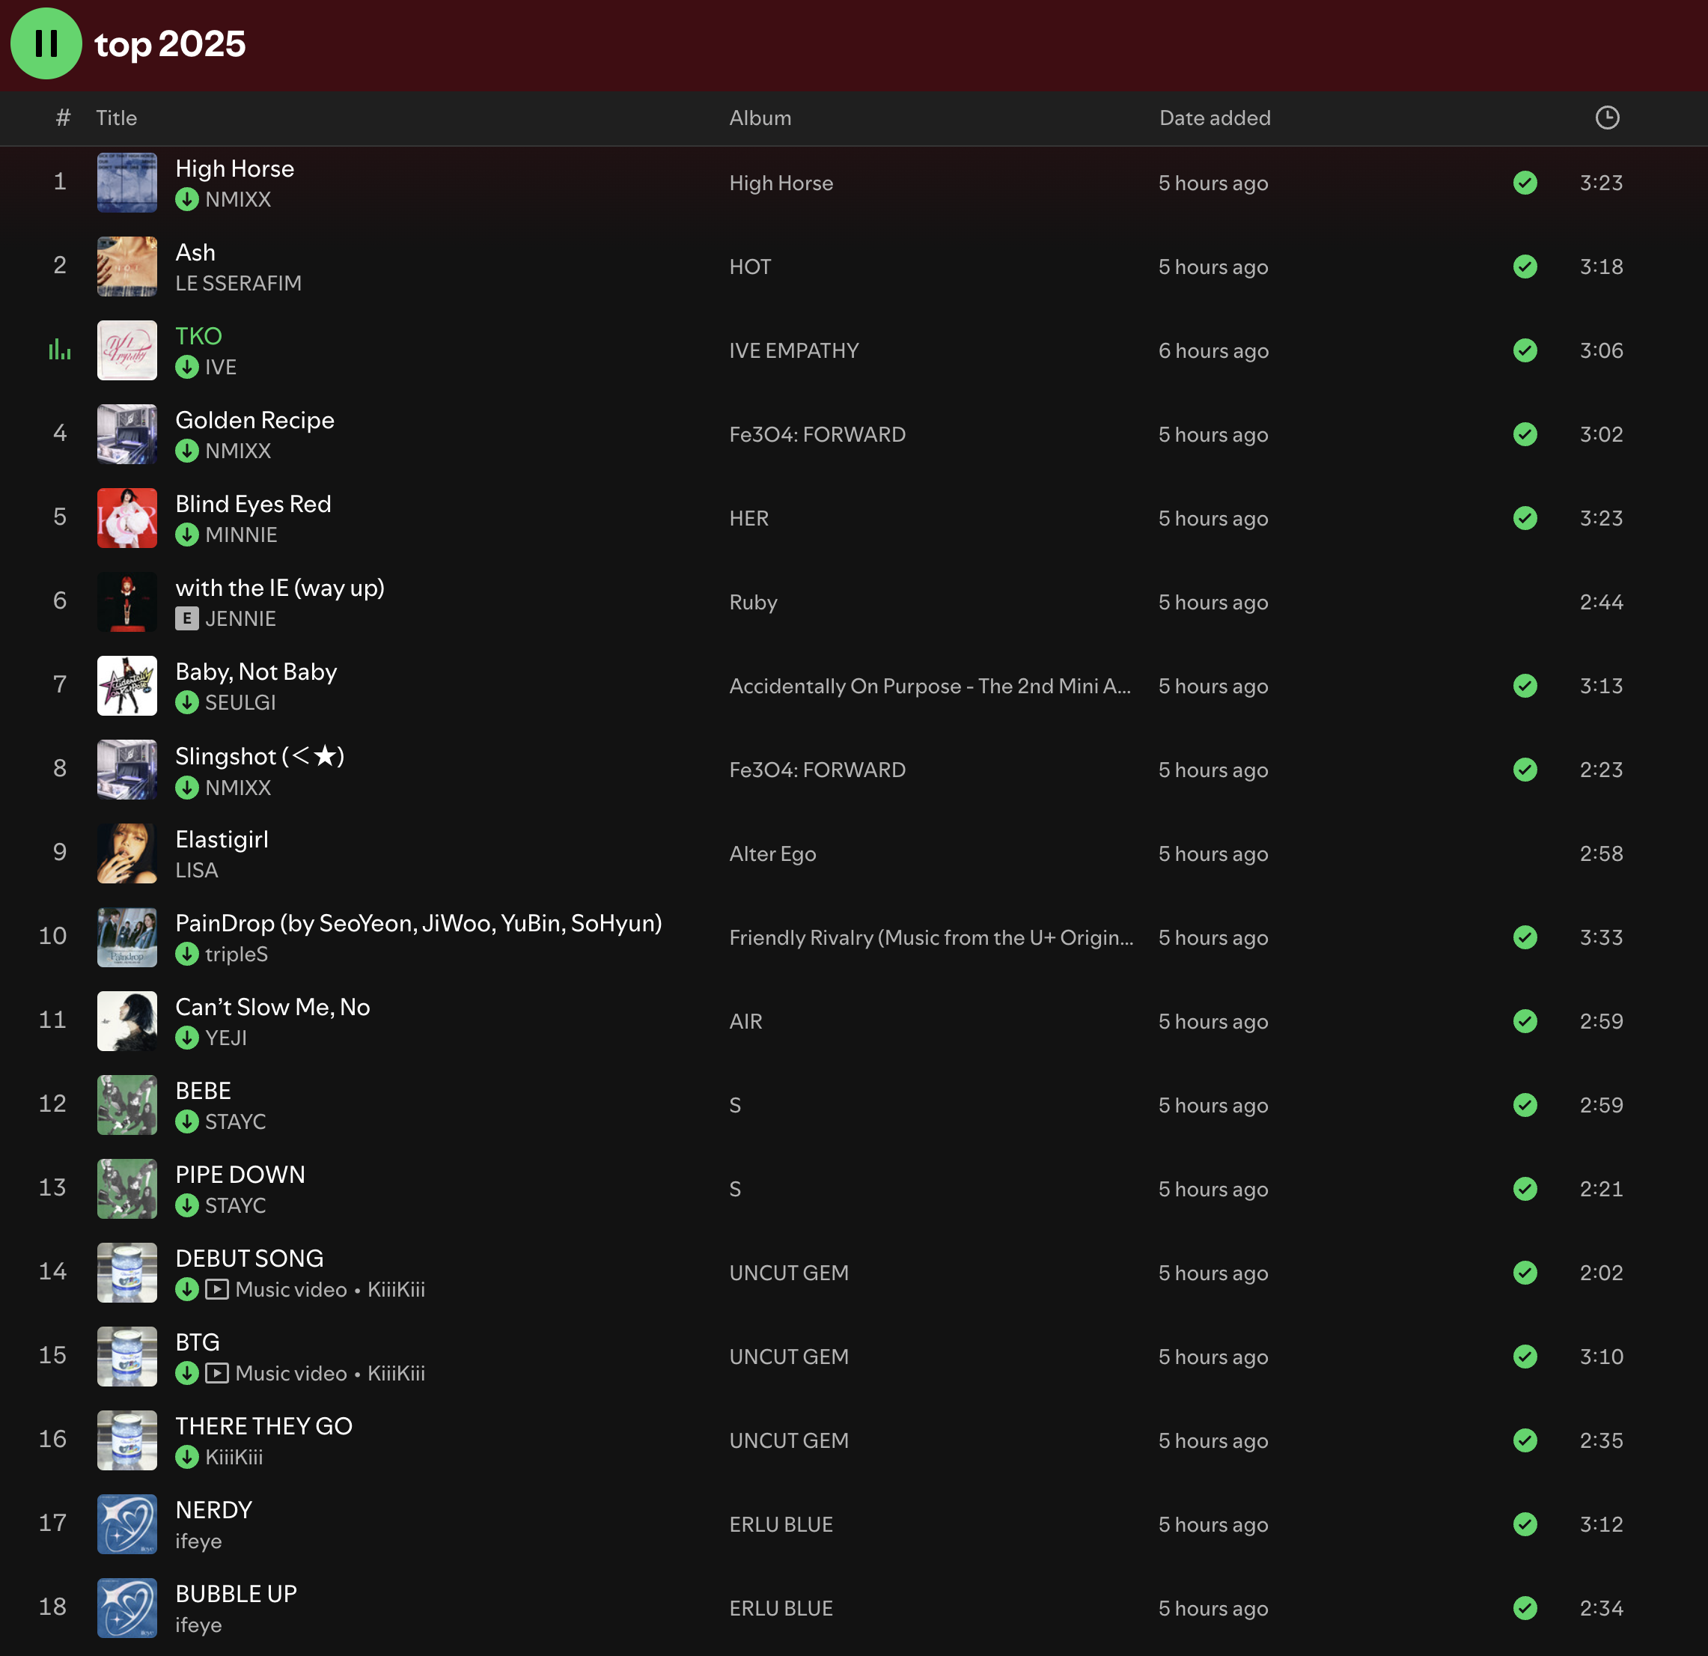Screen dimensions: 1708x1656
Task: Select the with the IE (way up) title
Action: [x=280, y=588]
